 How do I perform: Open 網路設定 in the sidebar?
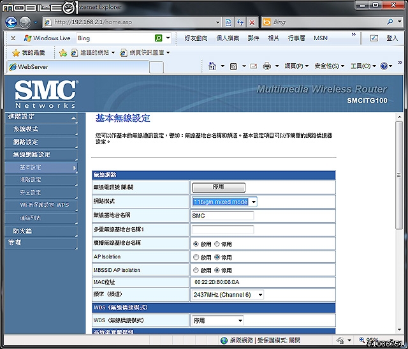[x=41, y=142]
